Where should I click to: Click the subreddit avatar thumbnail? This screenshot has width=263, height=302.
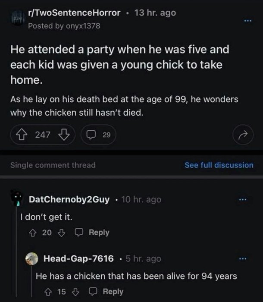point(16,20)
